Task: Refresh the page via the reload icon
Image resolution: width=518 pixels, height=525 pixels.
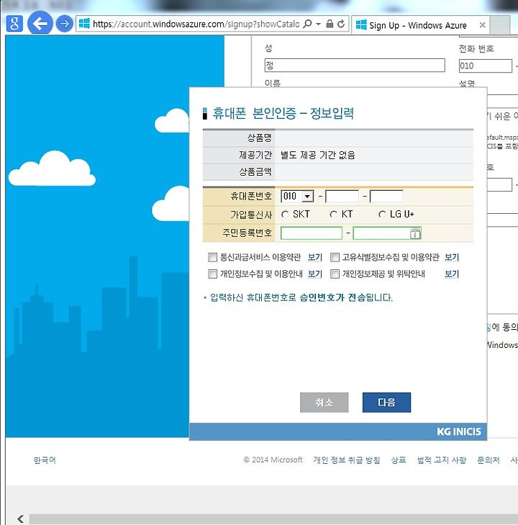Action: [x=341, y=24]
